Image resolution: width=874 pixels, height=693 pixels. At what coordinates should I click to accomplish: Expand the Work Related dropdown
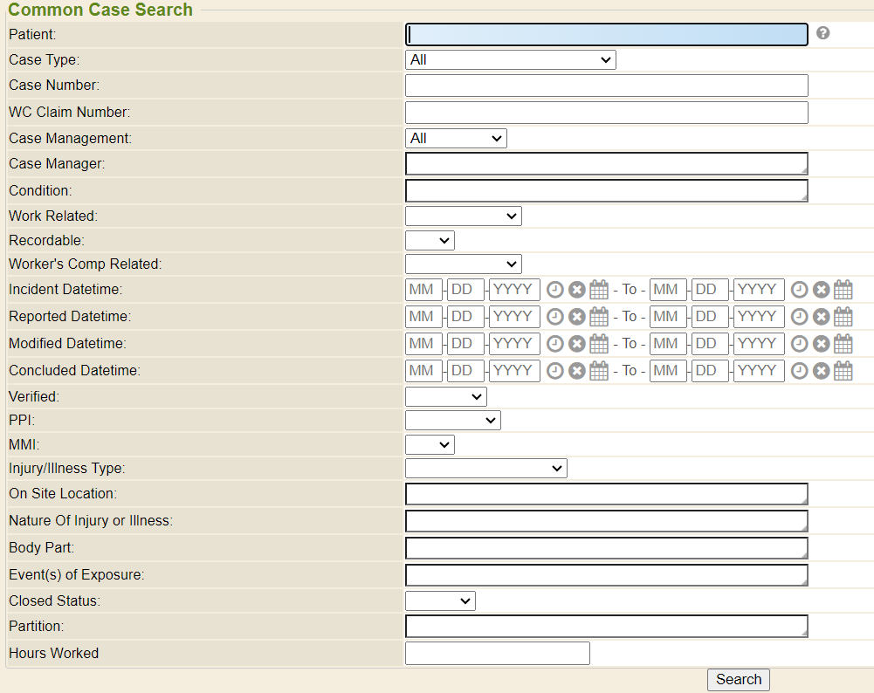[x=463, y=216]
